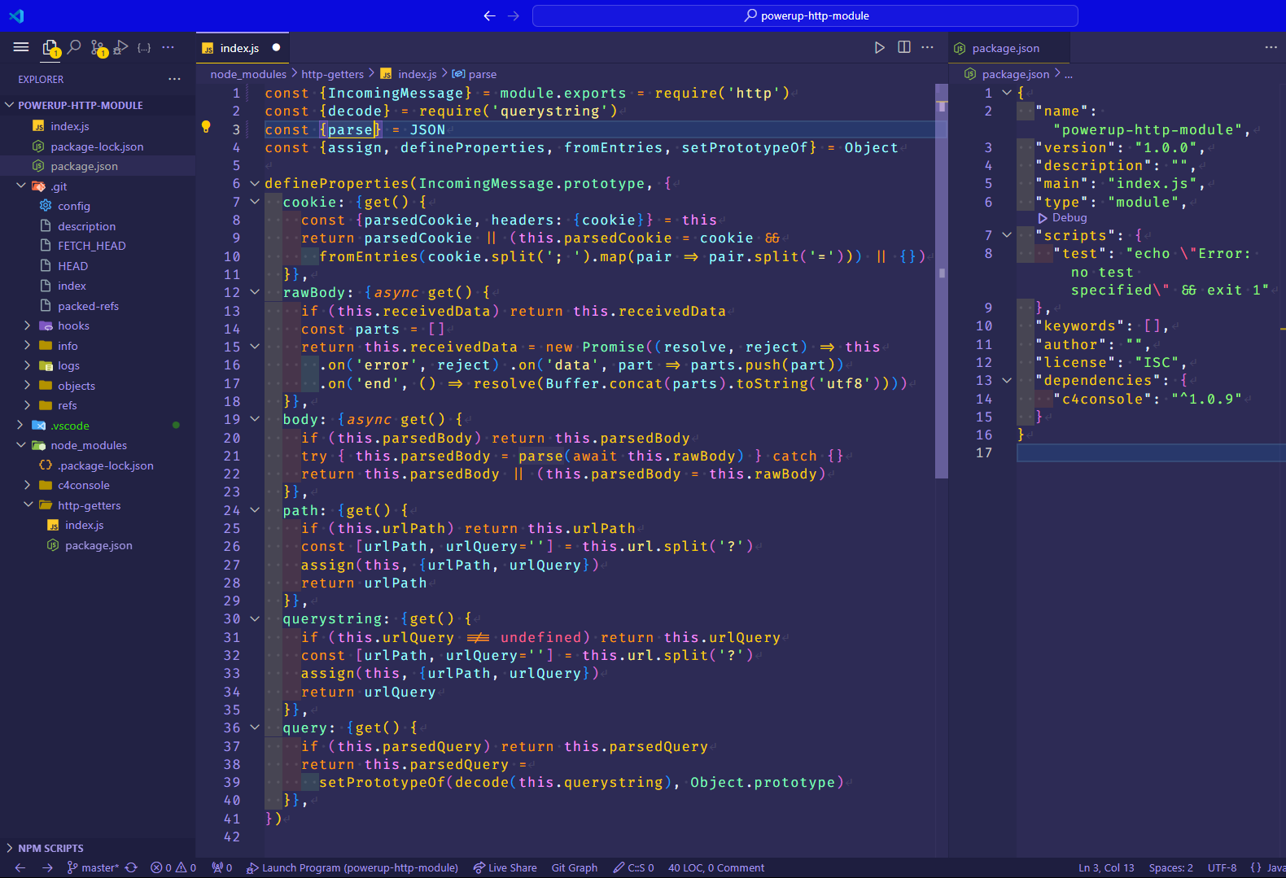This screenshot has width=1286, height=878.
Task: Fold the defineProperties block at line 6
Action: click(x=255, y=184)
